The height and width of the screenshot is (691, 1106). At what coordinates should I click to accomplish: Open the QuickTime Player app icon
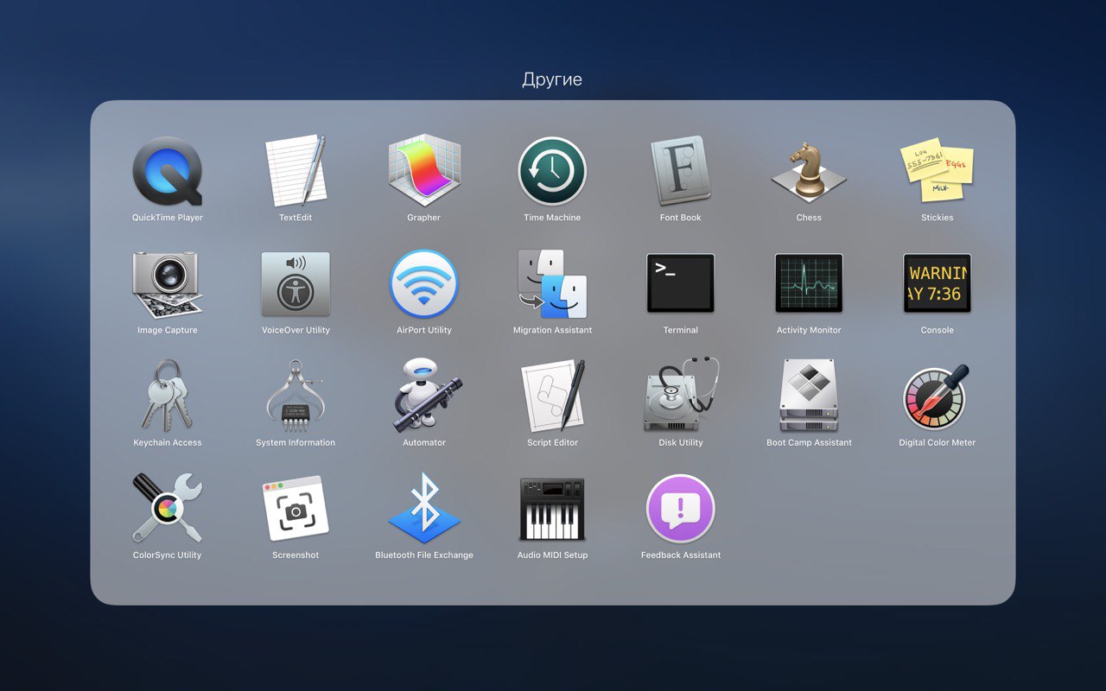click(x=168, y=171)
